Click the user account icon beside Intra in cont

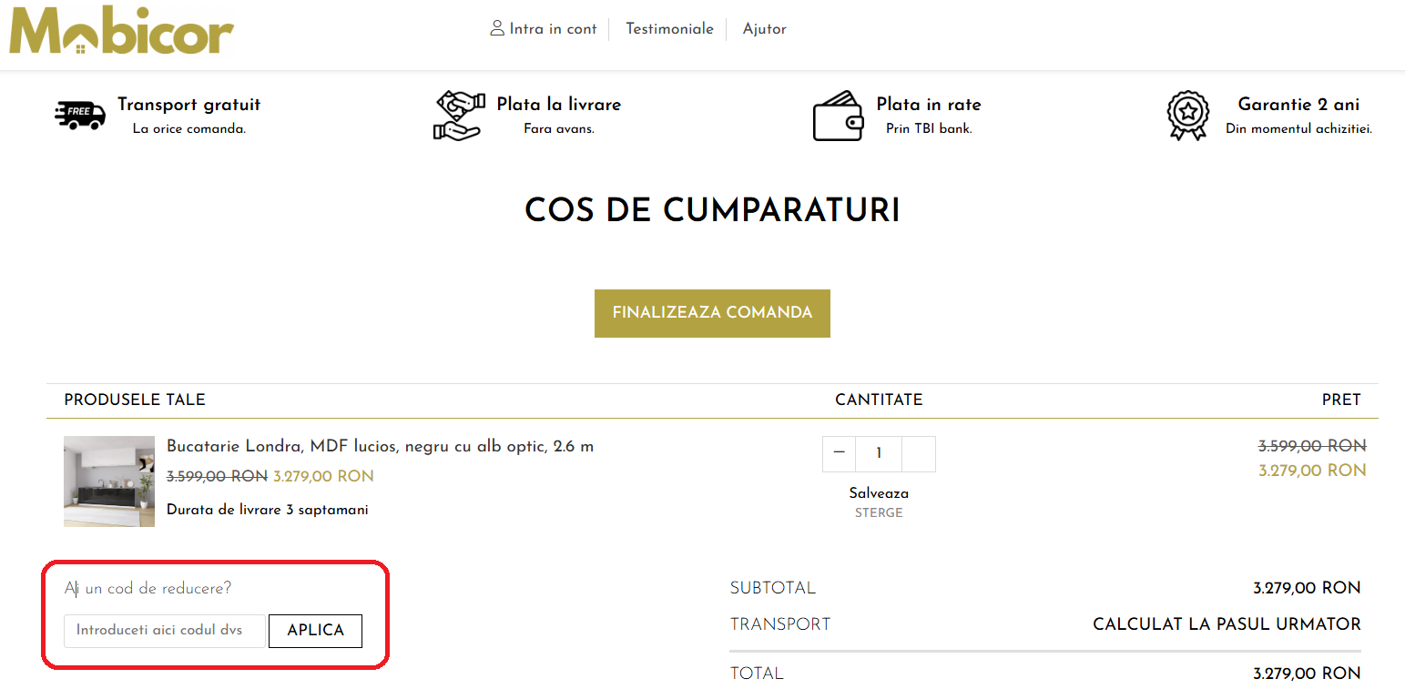pos(496,28)
